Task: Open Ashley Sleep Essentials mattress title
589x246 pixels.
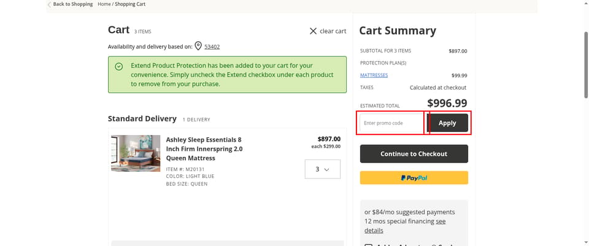Action: coord(204,148)
